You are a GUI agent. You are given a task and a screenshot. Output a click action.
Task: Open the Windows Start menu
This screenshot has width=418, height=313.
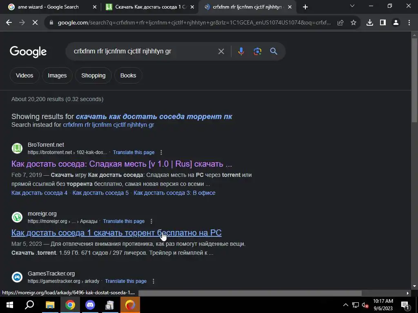(x=10, y=305)
